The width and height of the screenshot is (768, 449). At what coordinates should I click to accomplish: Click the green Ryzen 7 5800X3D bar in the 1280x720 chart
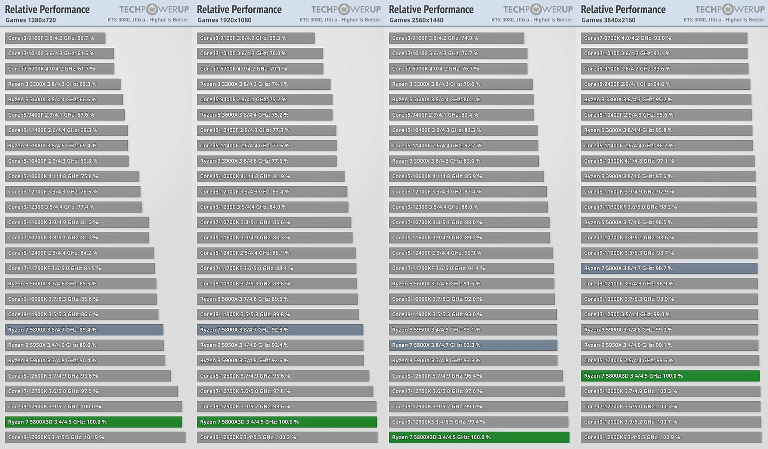[93, 422]
